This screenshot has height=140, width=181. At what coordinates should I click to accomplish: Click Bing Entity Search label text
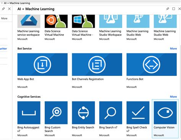[83, 127]
